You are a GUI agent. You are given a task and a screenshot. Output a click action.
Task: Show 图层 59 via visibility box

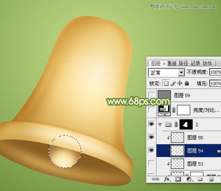coord(152,95)
